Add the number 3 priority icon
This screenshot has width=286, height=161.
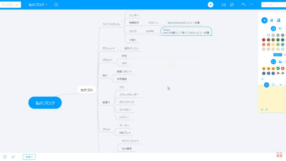(273, 73)
